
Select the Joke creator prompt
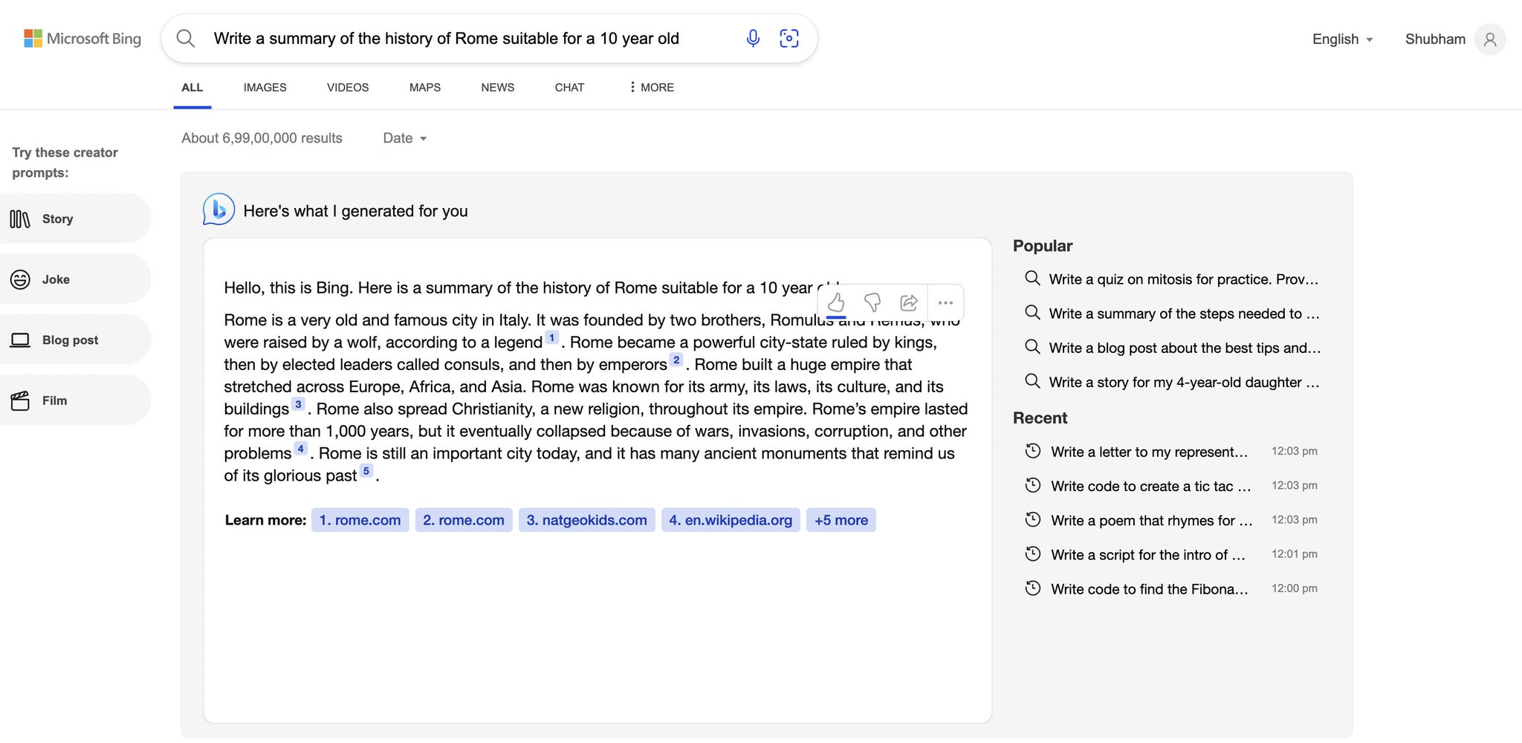click(x=74, y=279)
